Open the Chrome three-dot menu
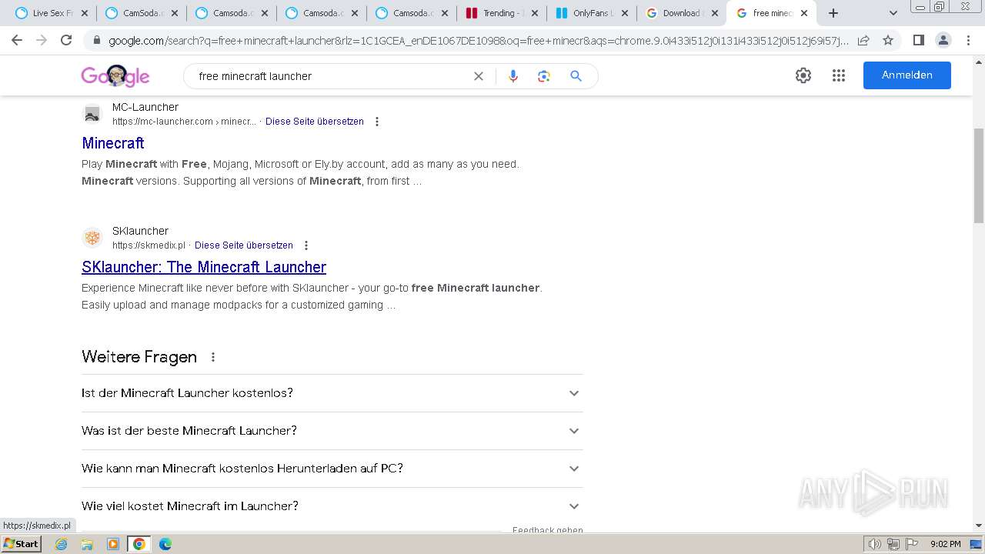The height and width of the screenshot is (554, 985). [967, 40]
